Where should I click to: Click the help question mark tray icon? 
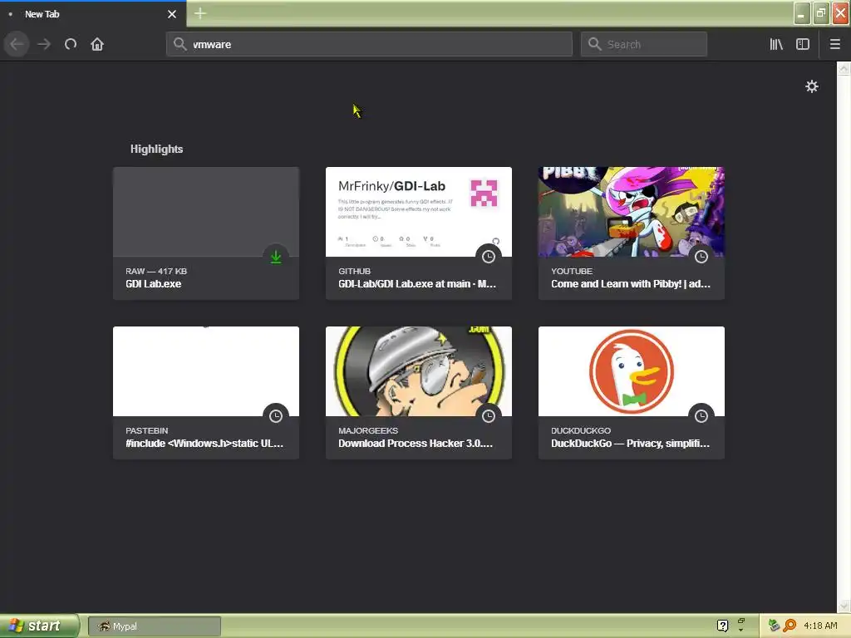(x=722, y=626)
